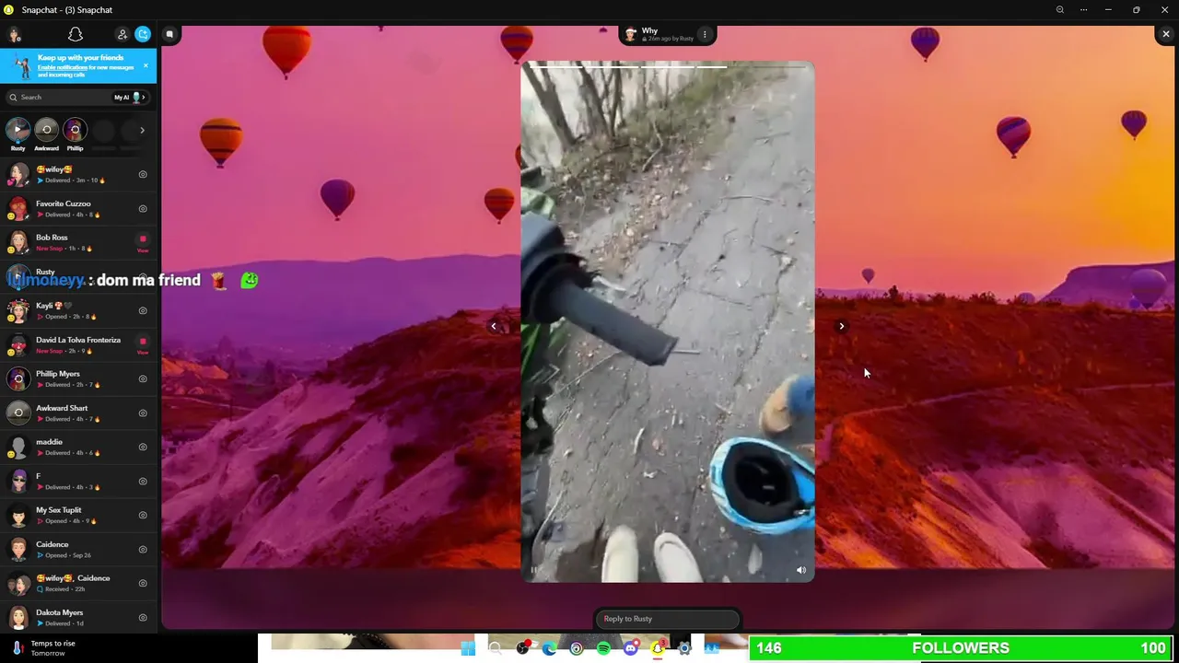This screenshot has width=1179, height=663.
Task: Click the Snapchat taskbar icon
Action: (658, 648)
